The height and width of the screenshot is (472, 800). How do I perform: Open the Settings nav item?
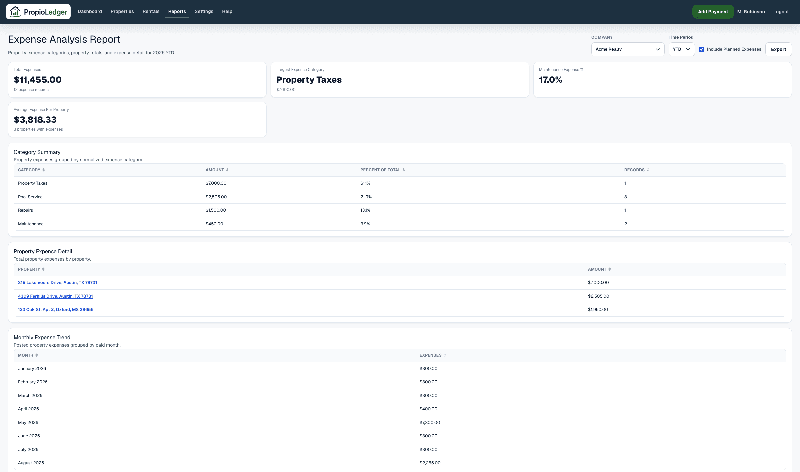[204, 12]
